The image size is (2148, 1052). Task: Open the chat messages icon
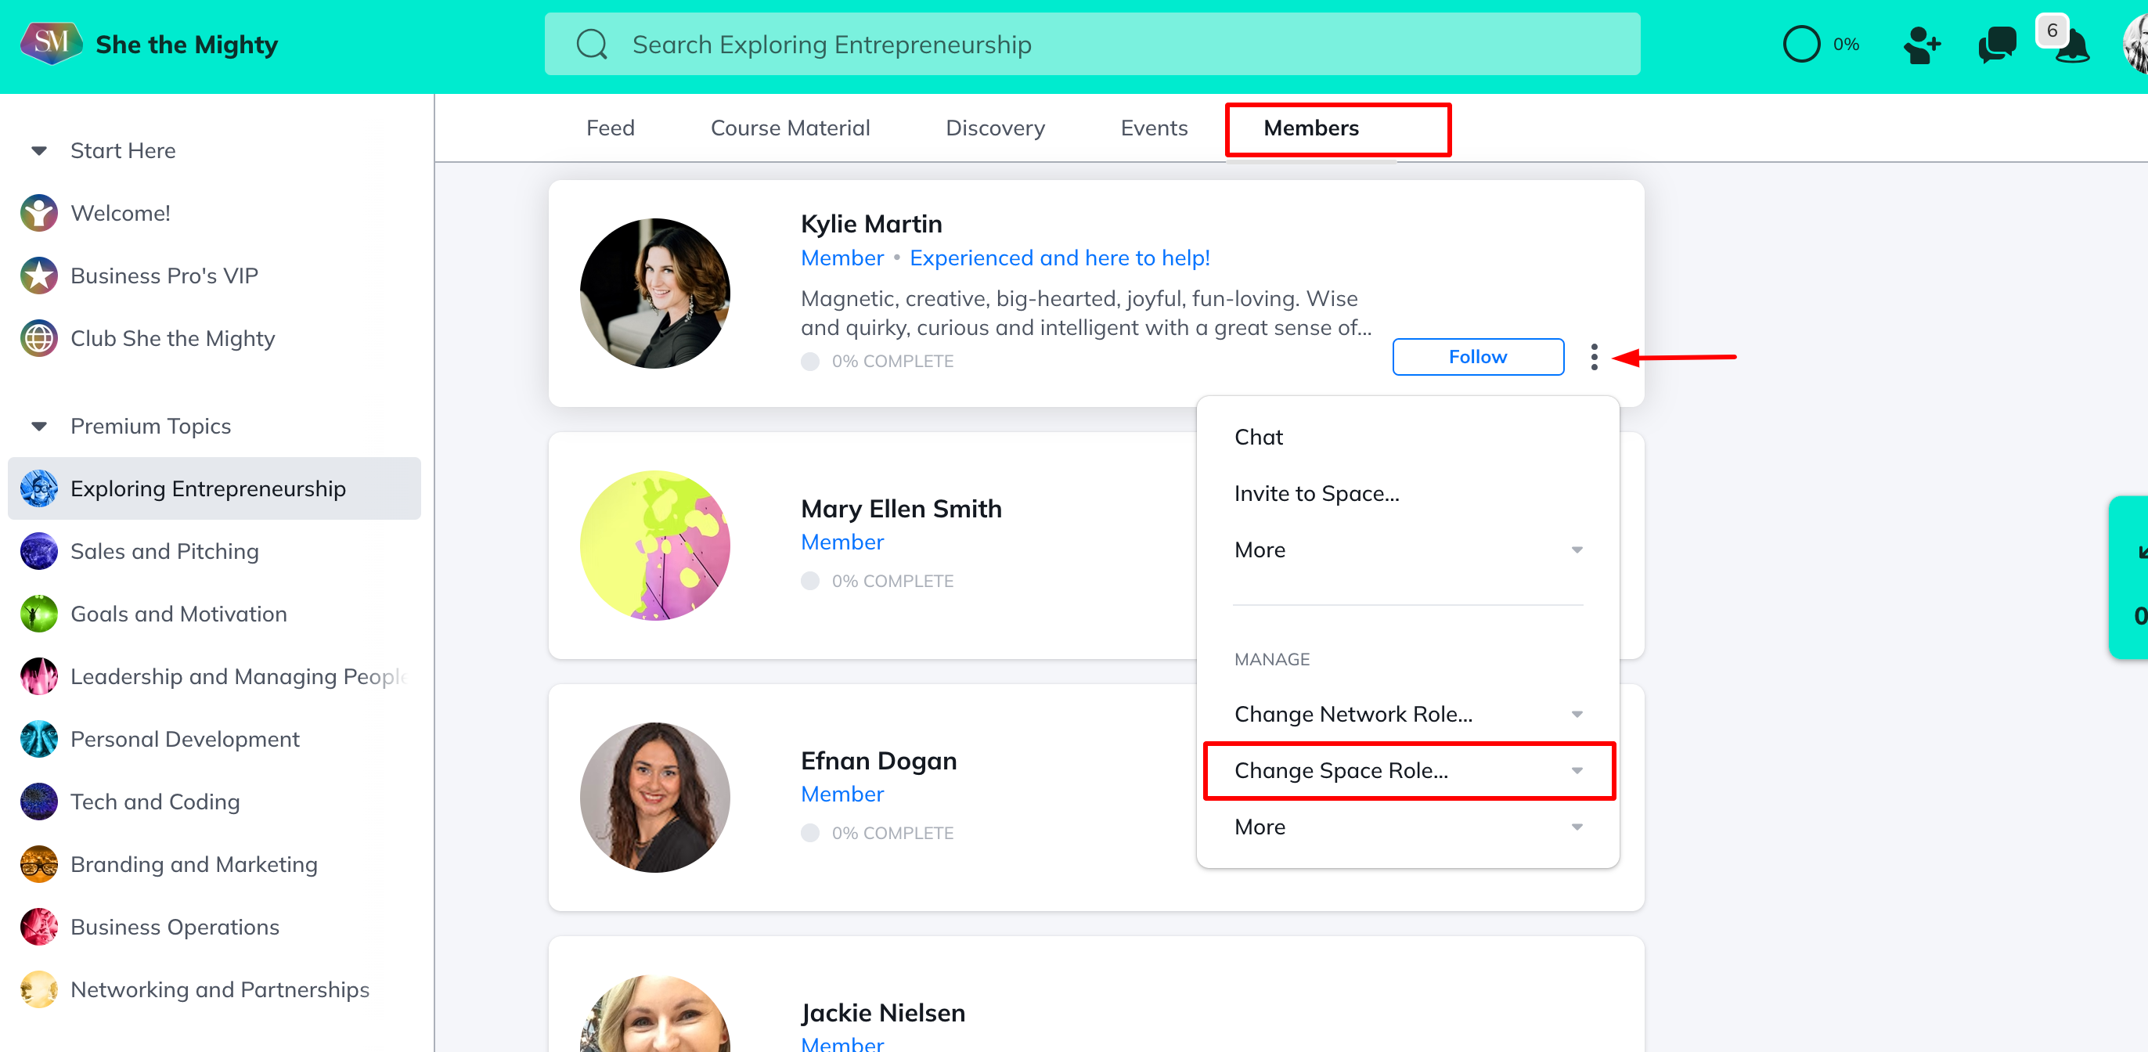1996,45
